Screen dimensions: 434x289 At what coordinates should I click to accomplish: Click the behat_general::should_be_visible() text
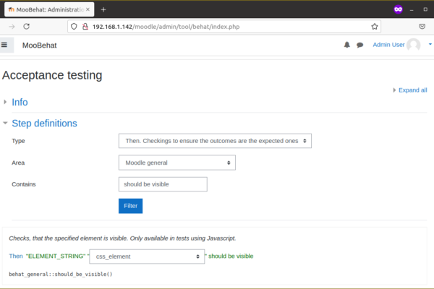61,274
